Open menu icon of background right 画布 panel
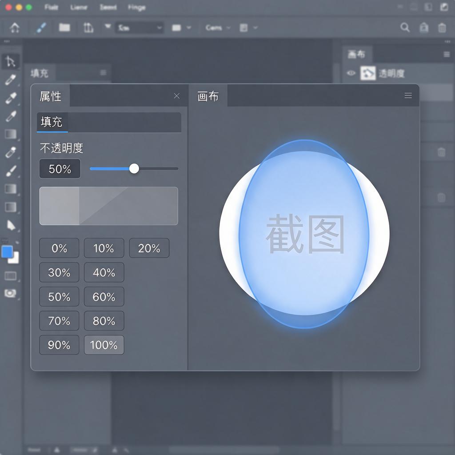455x455 pixels. click(x=447, y=54)
